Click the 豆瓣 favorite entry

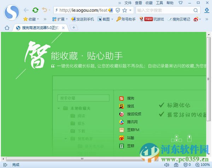click(x=127, y=146)
